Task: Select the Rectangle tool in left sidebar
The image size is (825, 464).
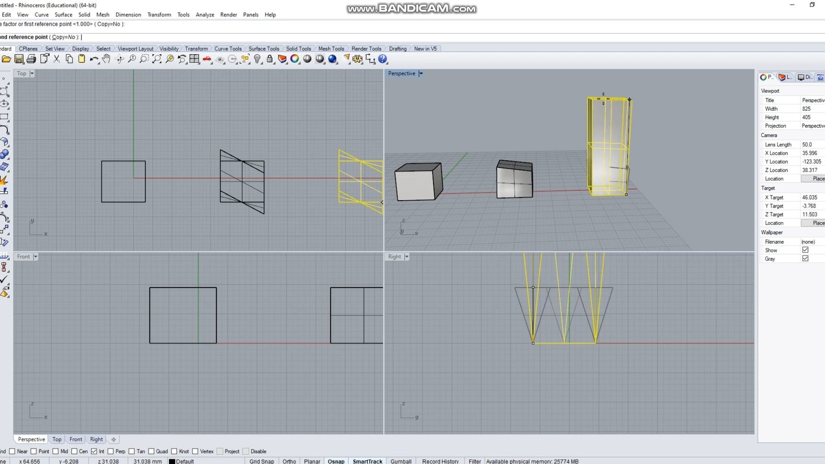Action: (x=5, y=118)
